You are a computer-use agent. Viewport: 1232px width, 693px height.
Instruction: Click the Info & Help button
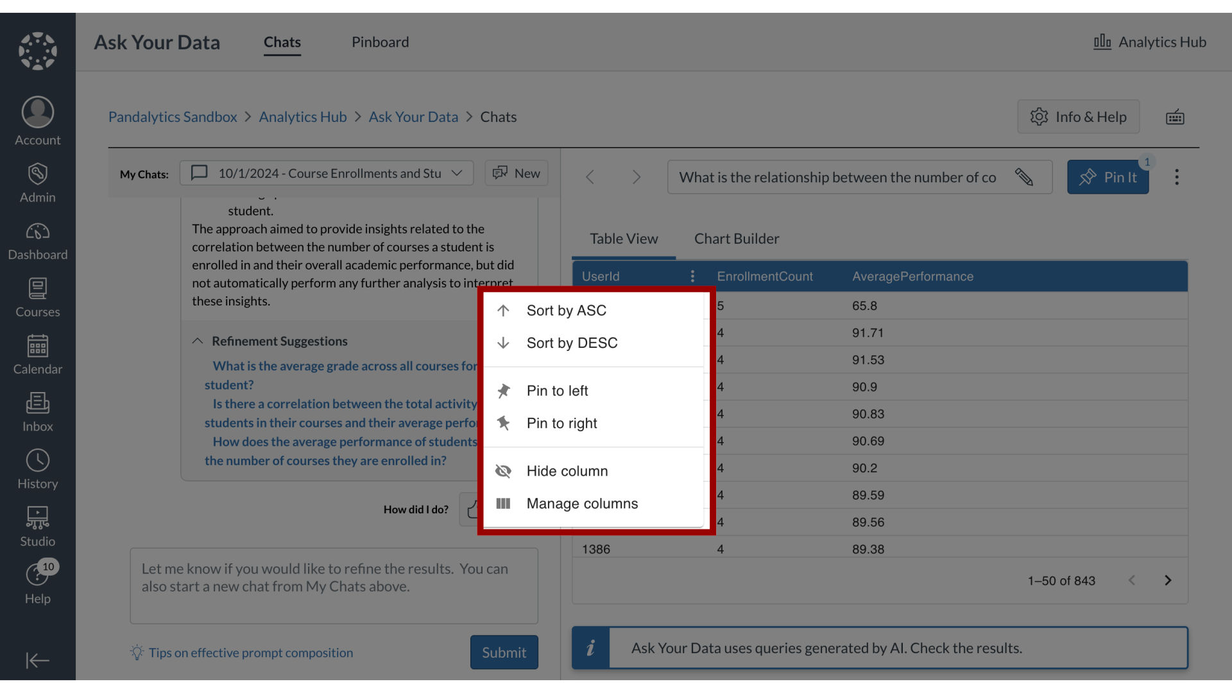point(1079,117)
